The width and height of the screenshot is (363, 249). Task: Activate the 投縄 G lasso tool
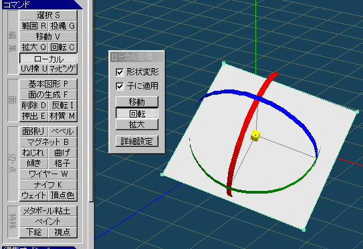63,26
